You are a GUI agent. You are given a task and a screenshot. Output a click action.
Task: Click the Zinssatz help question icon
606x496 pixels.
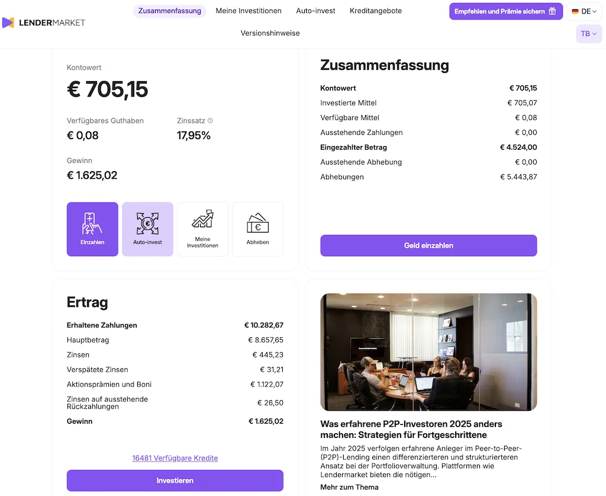coord(210,121)
